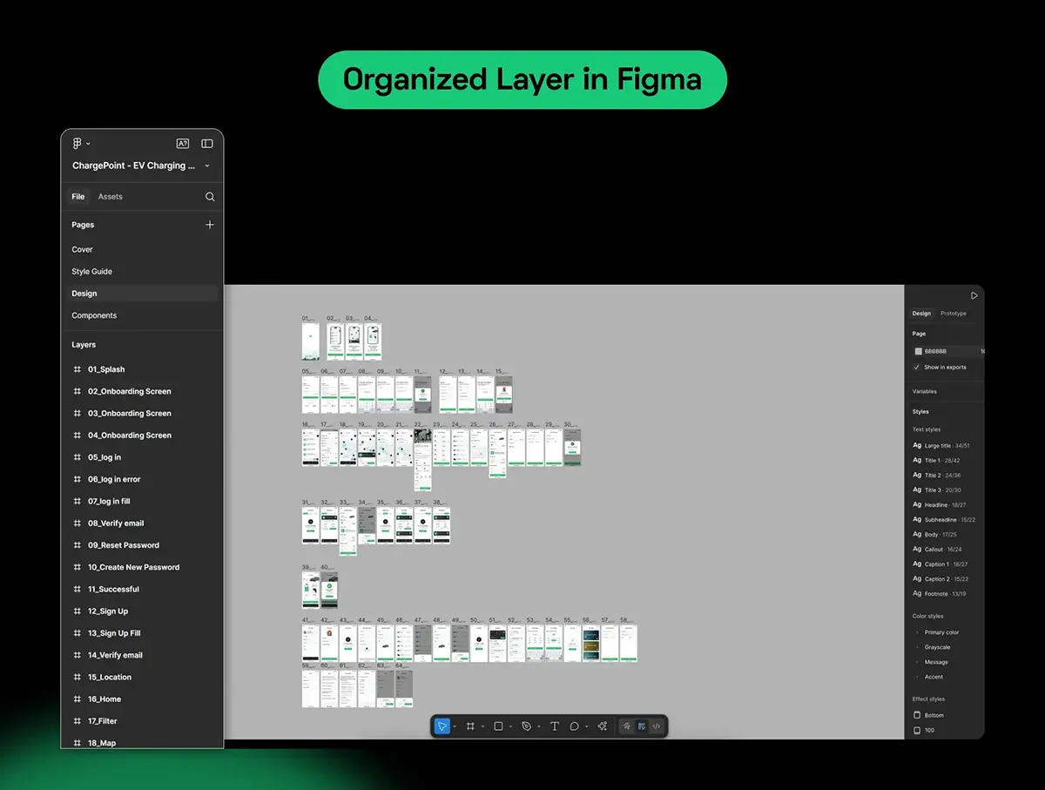The height and width of the screenshot is (790, 1045).
Task: Expand the Message color style group
Action: (917, 662)
